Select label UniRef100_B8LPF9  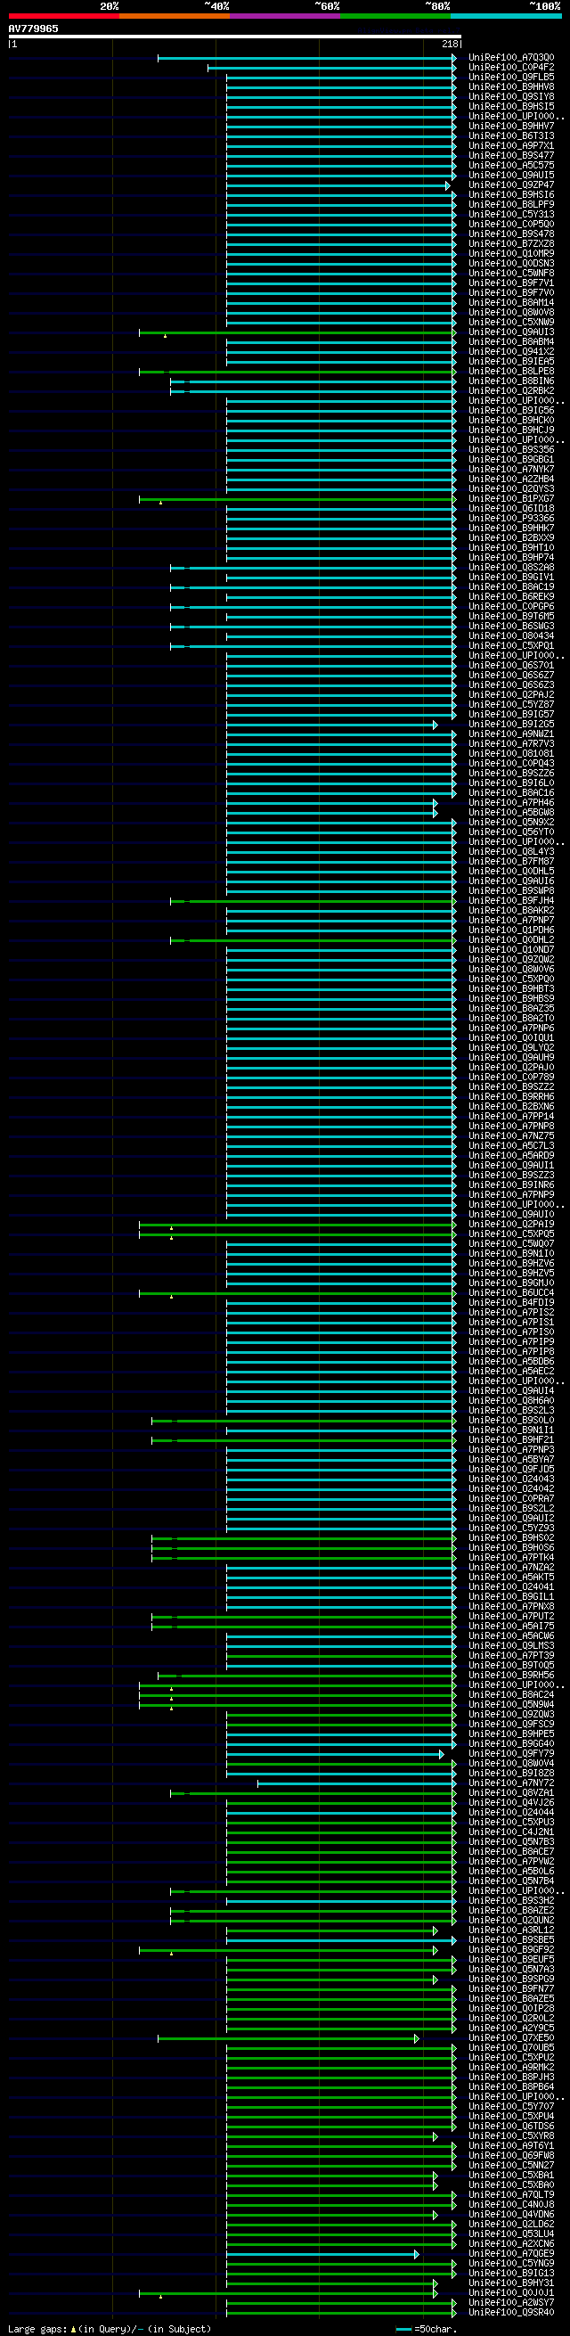[511, 205]
